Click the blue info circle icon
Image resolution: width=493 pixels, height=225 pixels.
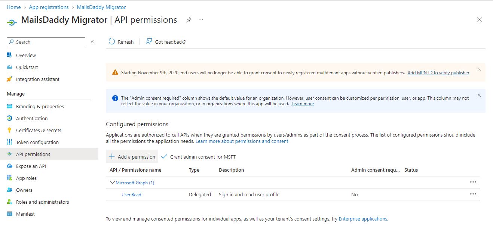coord(115,98)
